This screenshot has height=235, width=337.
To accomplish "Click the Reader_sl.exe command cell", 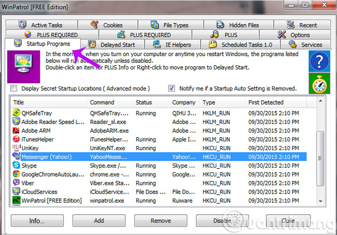I will pos(108,122).
